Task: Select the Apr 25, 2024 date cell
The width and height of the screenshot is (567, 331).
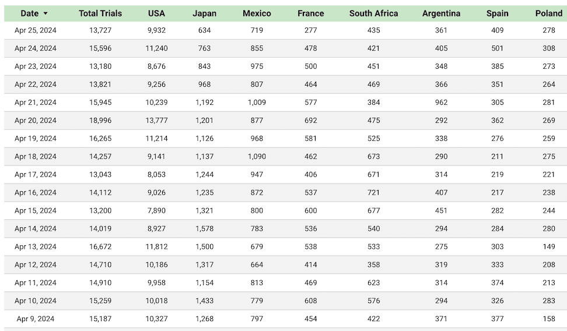Action: click(36, 30)
